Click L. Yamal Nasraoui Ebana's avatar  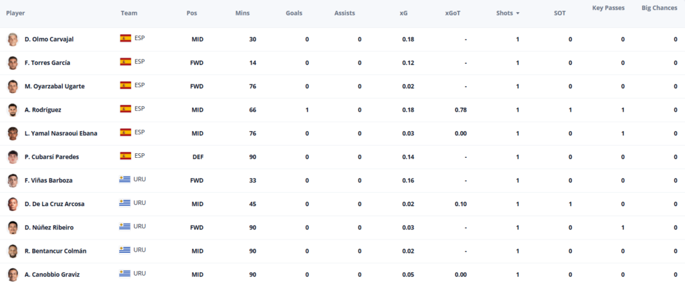click(13, 133)
